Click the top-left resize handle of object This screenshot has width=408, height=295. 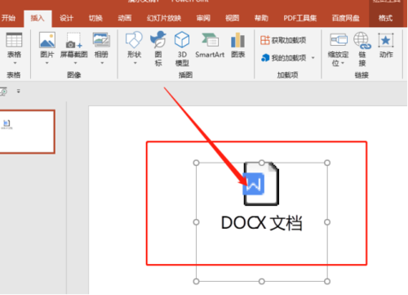pos(196,163)
